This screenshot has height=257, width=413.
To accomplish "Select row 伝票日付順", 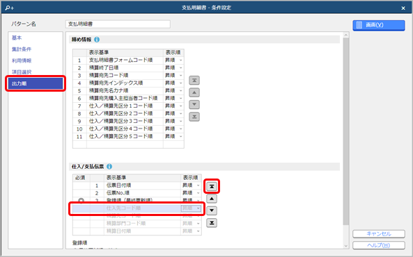I will coord(137,185).
